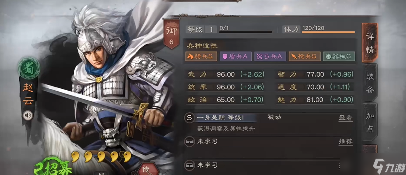Viewport: 406px width, 175px height.
Task: Click the green 蜀 faction emblem
Action: 29,69
